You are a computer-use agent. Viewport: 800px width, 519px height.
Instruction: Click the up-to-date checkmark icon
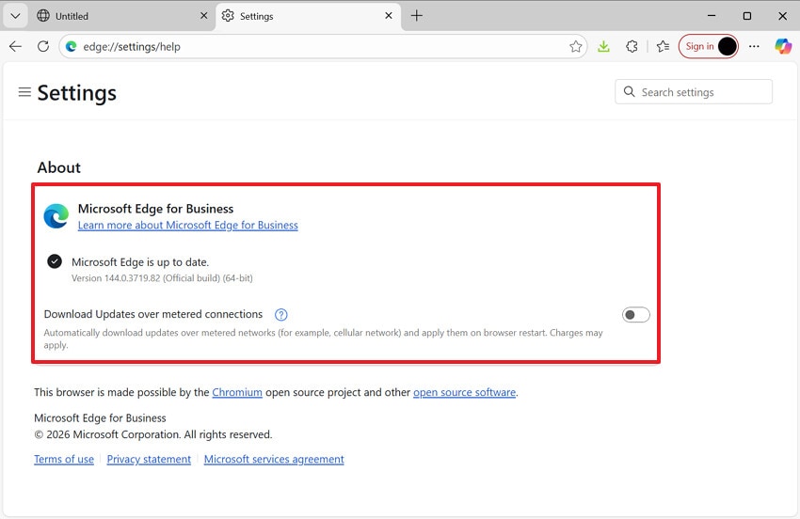[55, 261]
